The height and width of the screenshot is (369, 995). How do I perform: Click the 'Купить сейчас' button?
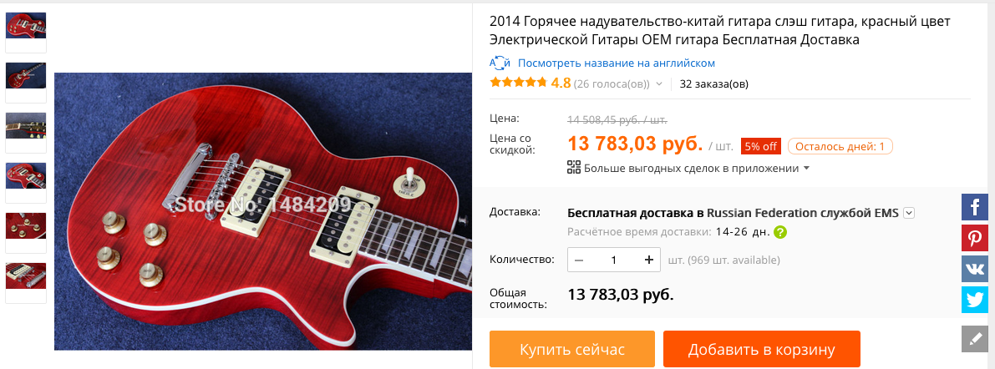coord(571,349)
